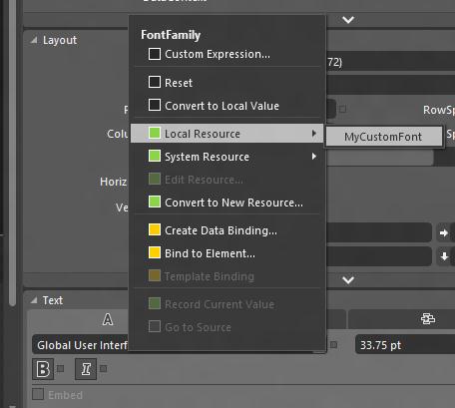Click the down arrow margin icon
Image resolution: width=455 pixels, height=408 pixels.
click(444, 256)
